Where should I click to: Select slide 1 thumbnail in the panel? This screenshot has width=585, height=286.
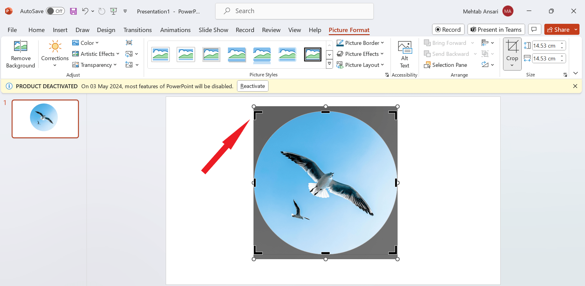(45, 119)
